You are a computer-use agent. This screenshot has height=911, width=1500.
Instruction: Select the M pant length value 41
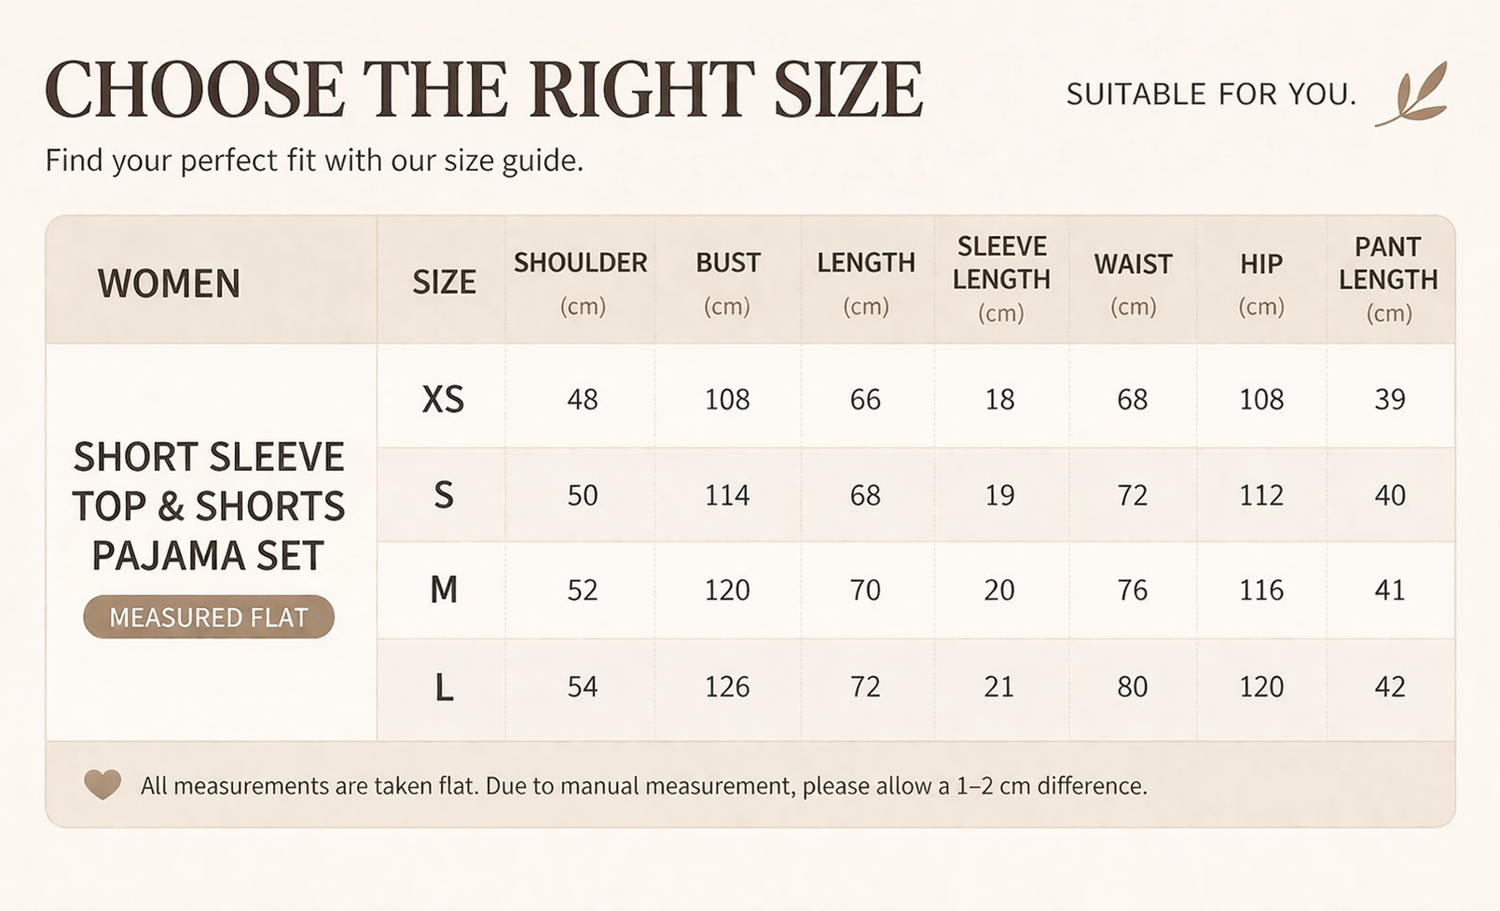pyautogui.click(x=1390, y=590)
